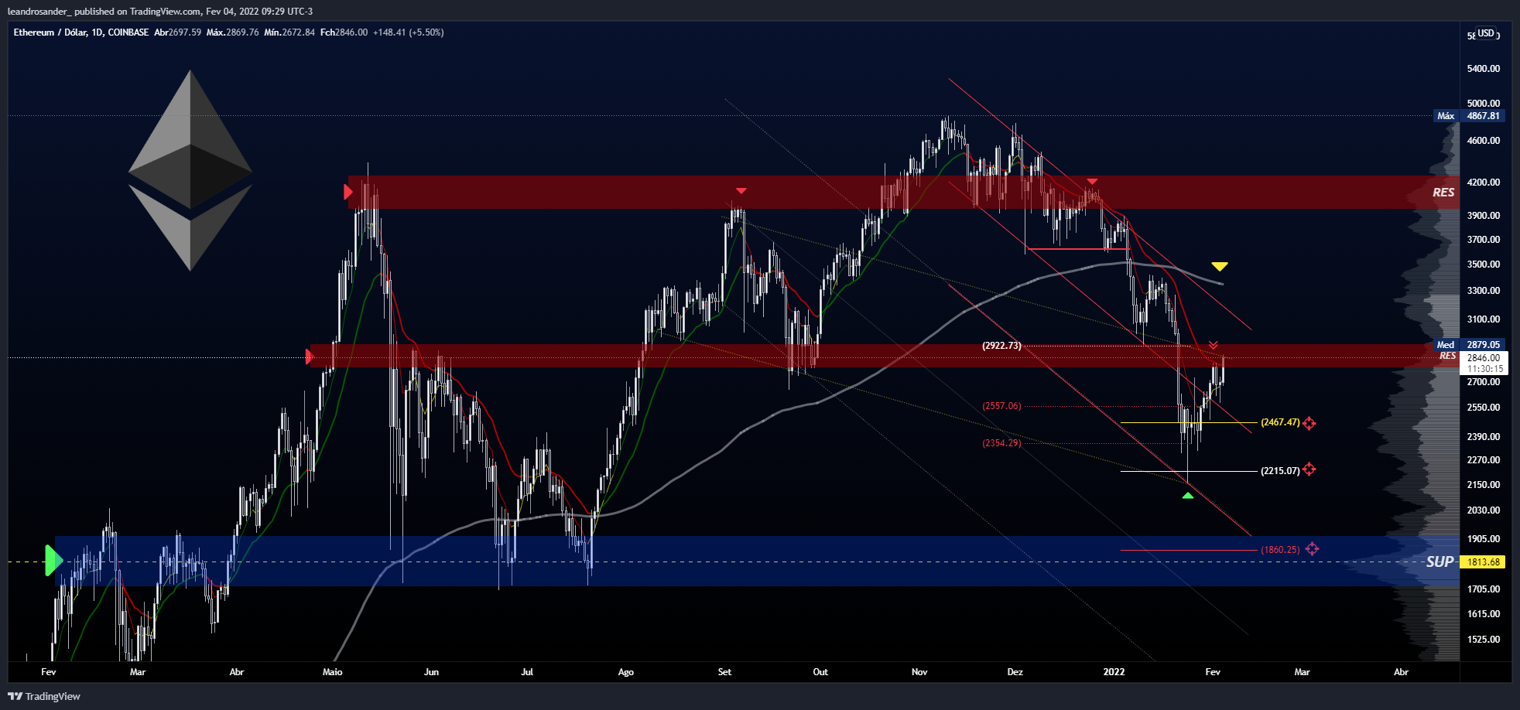Select the (2354.29) level label
Viewport: 1520px width, 710px height.
(x=1001, y=443)
